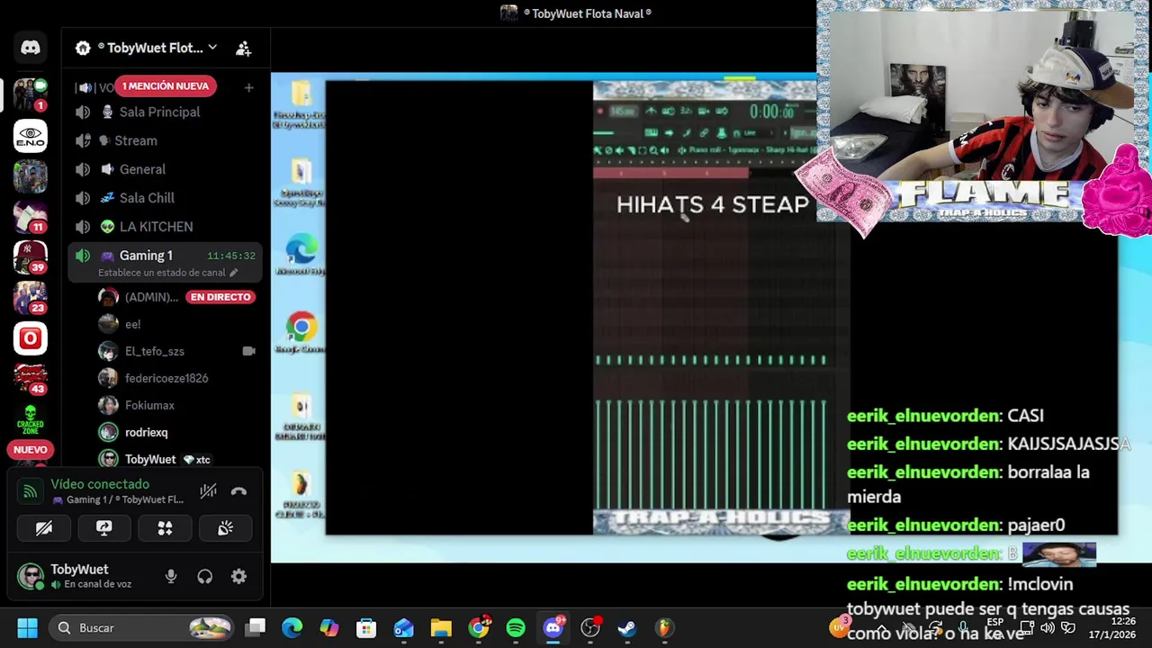
Task: Toggle microphone mute in user panel
Action: (171, 577)
